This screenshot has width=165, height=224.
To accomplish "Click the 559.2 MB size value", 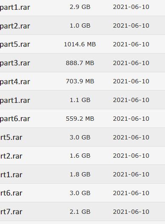I will pyautogui.click(x=80, y=119).
